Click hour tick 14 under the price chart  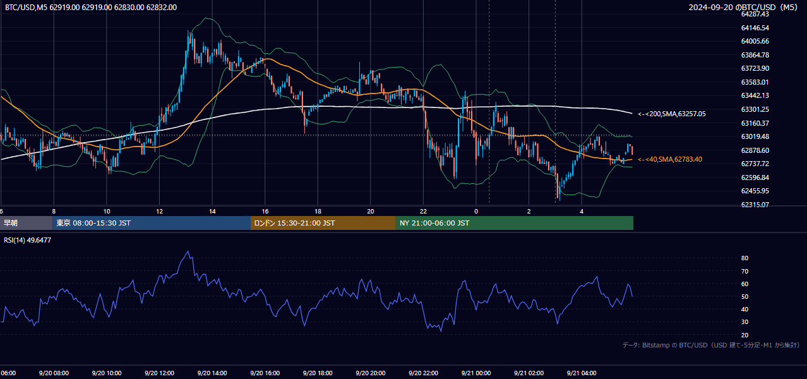[212, 212]
